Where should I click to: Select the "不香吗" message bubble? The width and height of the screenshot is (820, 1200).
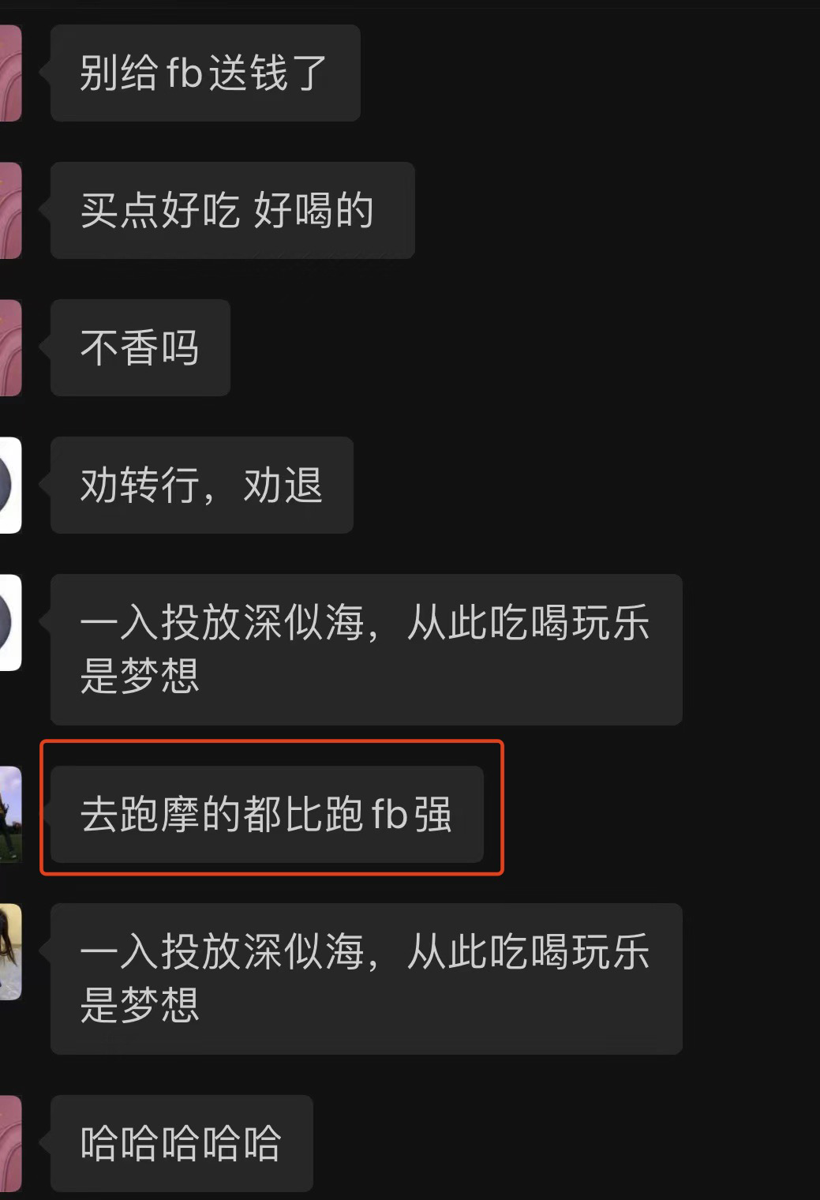click(x=140, y=347)
